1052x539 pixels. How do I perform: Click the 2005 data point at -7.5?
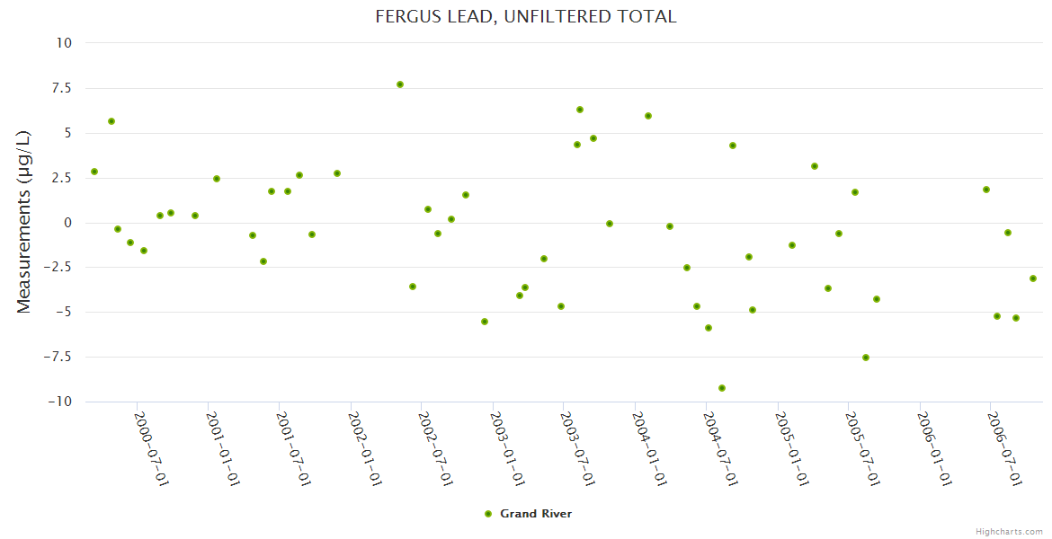[866, 358]
